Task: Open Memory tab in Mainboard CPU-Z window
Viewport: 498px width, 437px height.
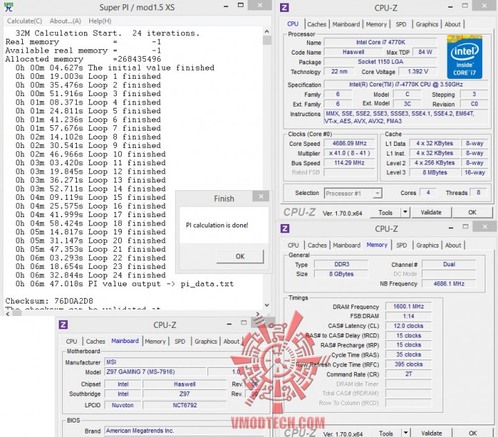Action: click(155, 342)
